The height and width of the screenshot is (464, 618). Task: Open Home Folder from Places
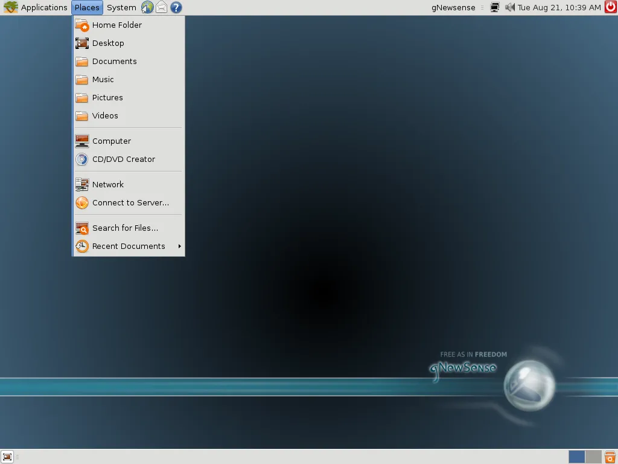[128, 25]
